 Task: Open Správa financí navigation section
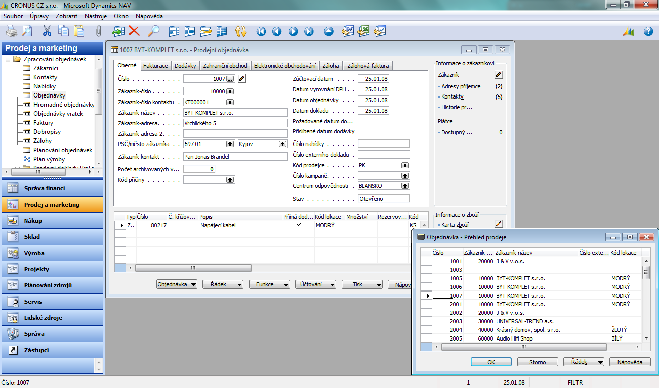tap(52, 188)
